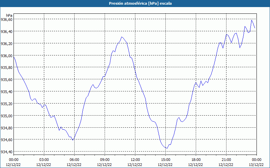Select the 935,20 axis value

tap(6, 103)
